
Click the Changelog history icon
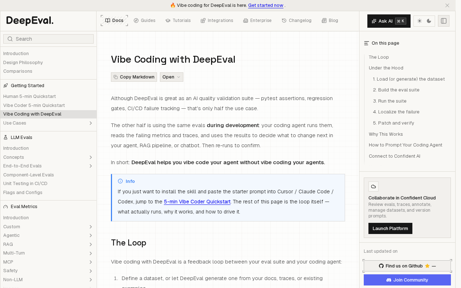point(284,21)
